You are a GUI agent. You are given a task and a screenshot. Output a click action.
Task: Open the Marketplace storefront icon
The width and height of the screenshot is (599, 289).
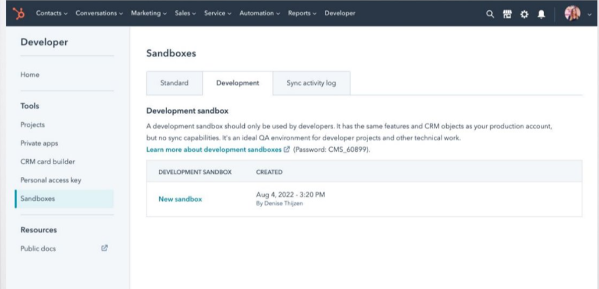(507, 14)
